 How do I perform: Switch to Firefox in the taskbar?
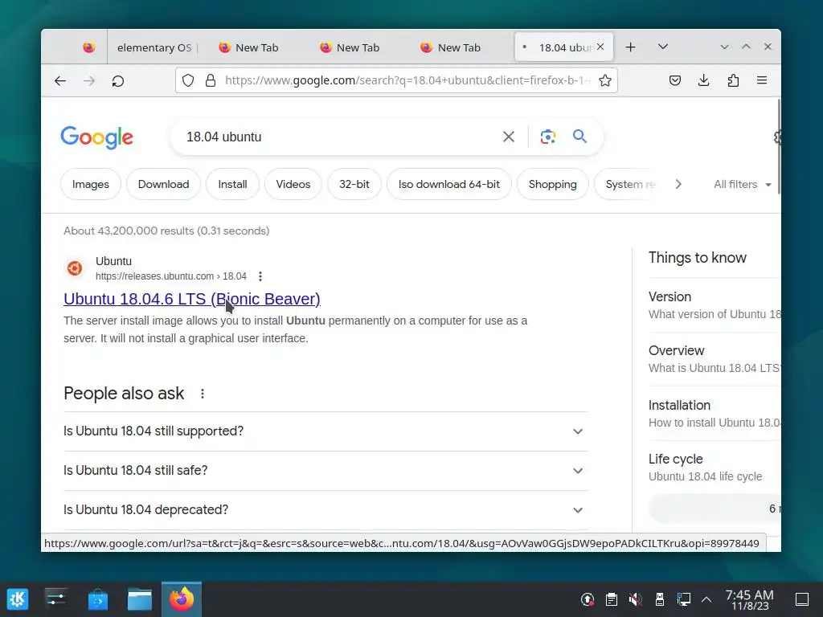[182, 599]
